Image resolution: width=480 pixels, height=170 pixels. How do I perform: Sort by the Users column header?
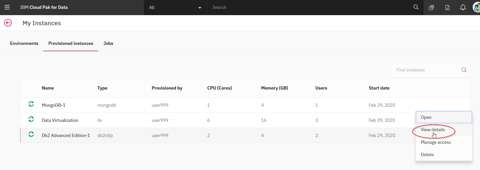point(321,88)
